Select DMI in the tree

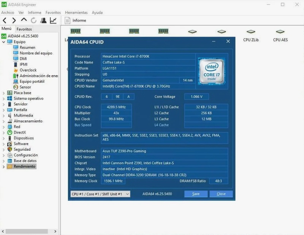pos(23,59)
